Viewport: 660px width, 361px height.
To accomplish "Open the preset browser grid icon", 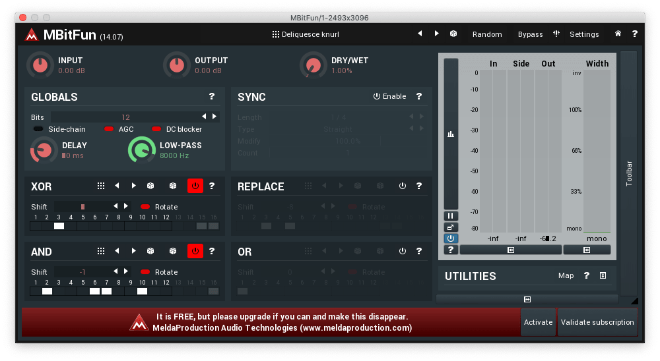I will pos(276,34).
